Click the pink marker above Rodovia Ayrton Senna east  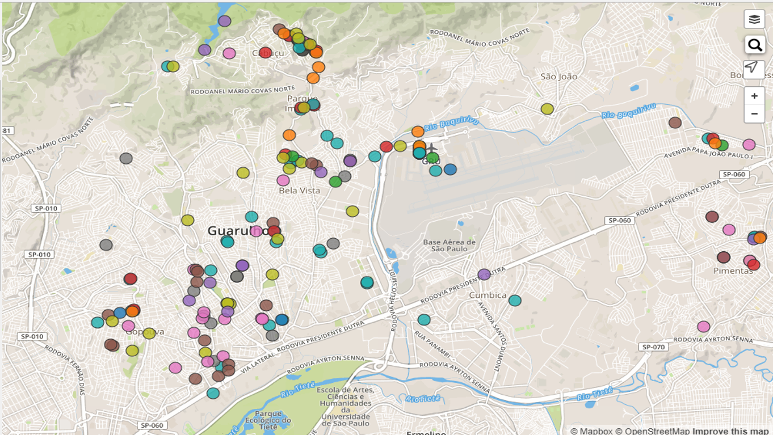tap(704, 327)
